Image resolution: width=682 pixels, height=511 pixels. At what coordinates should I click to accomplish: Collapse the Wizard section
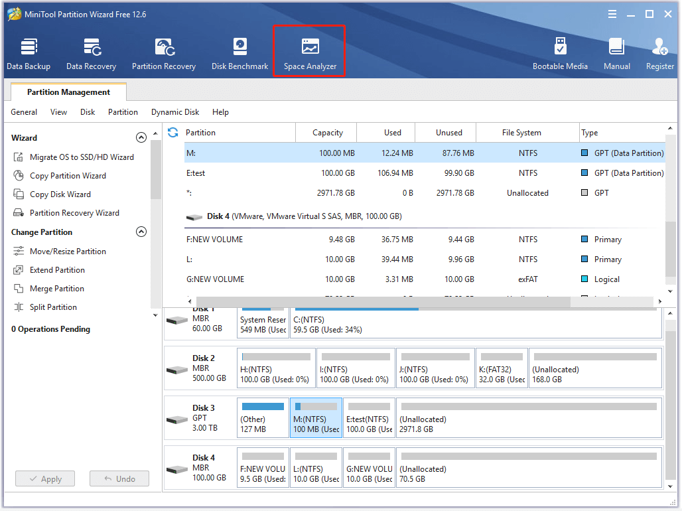click(x=141, y=137)
